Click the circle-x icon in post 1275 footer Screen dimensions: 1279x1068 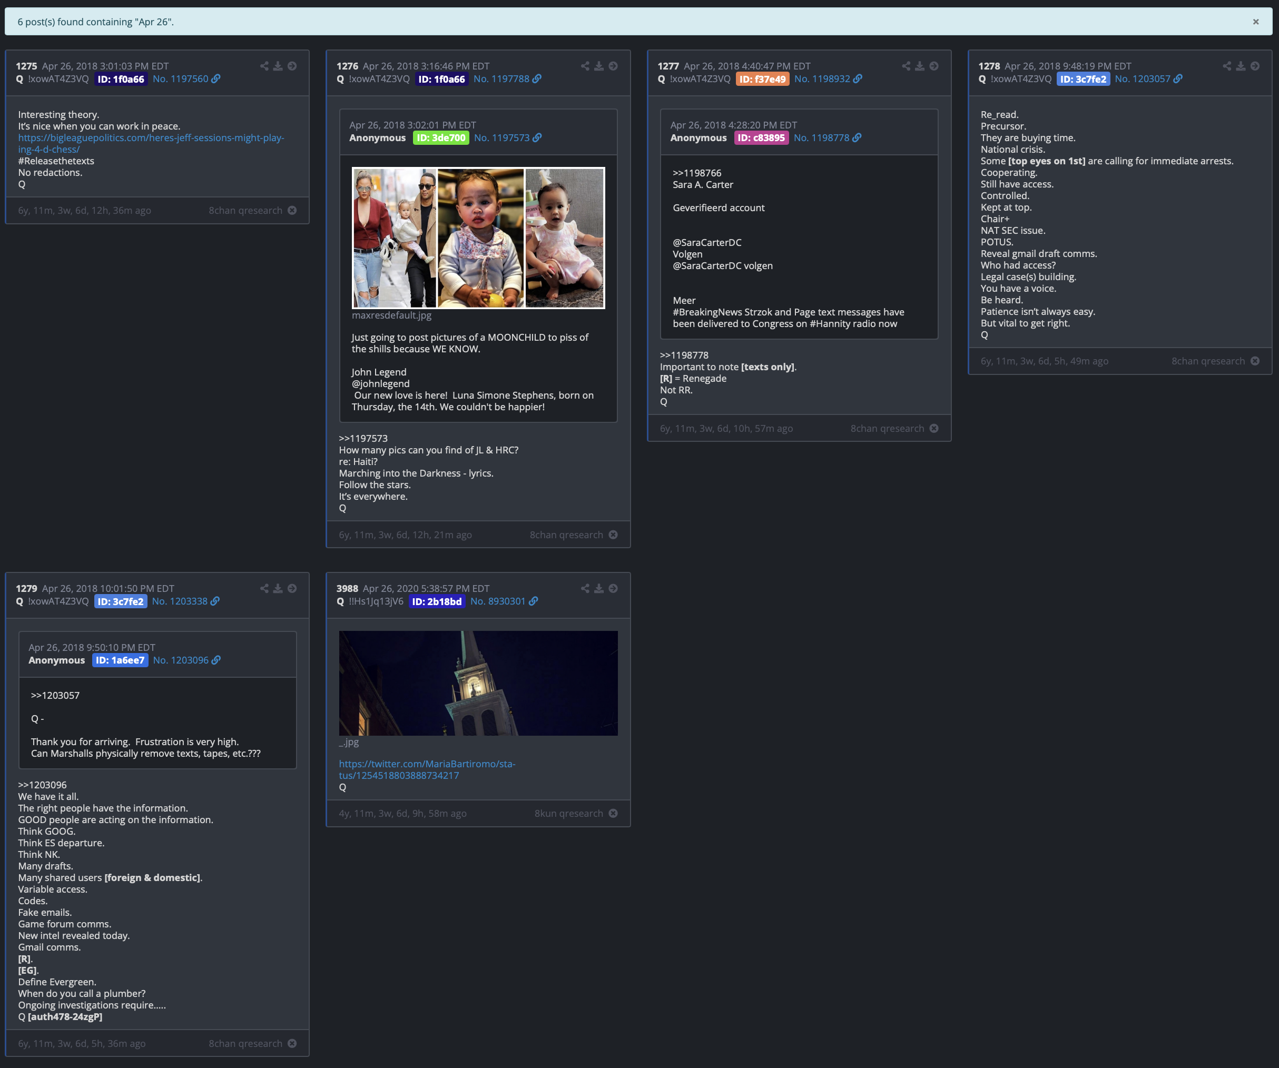pos(292,210)
